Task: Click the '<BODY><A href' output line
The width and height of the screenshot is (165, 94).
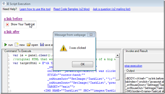Action: coord(145,79)
